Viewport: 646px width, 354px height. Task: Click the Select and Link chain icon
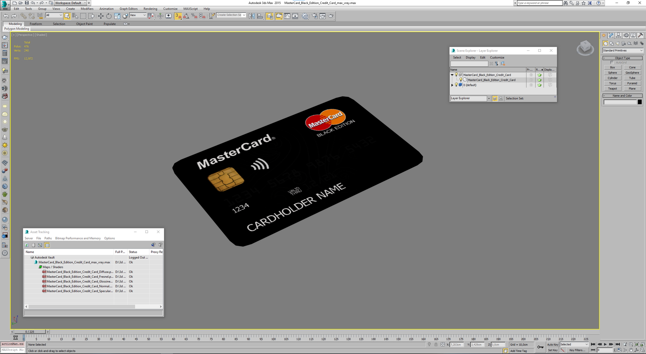(x=23, y=16)
